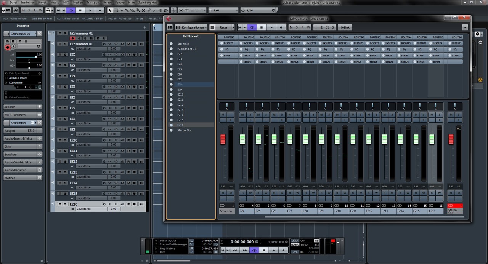Click the Q-Link button
Image resolution: width=488 pixels, height=264 pixels.
[345, 27]
